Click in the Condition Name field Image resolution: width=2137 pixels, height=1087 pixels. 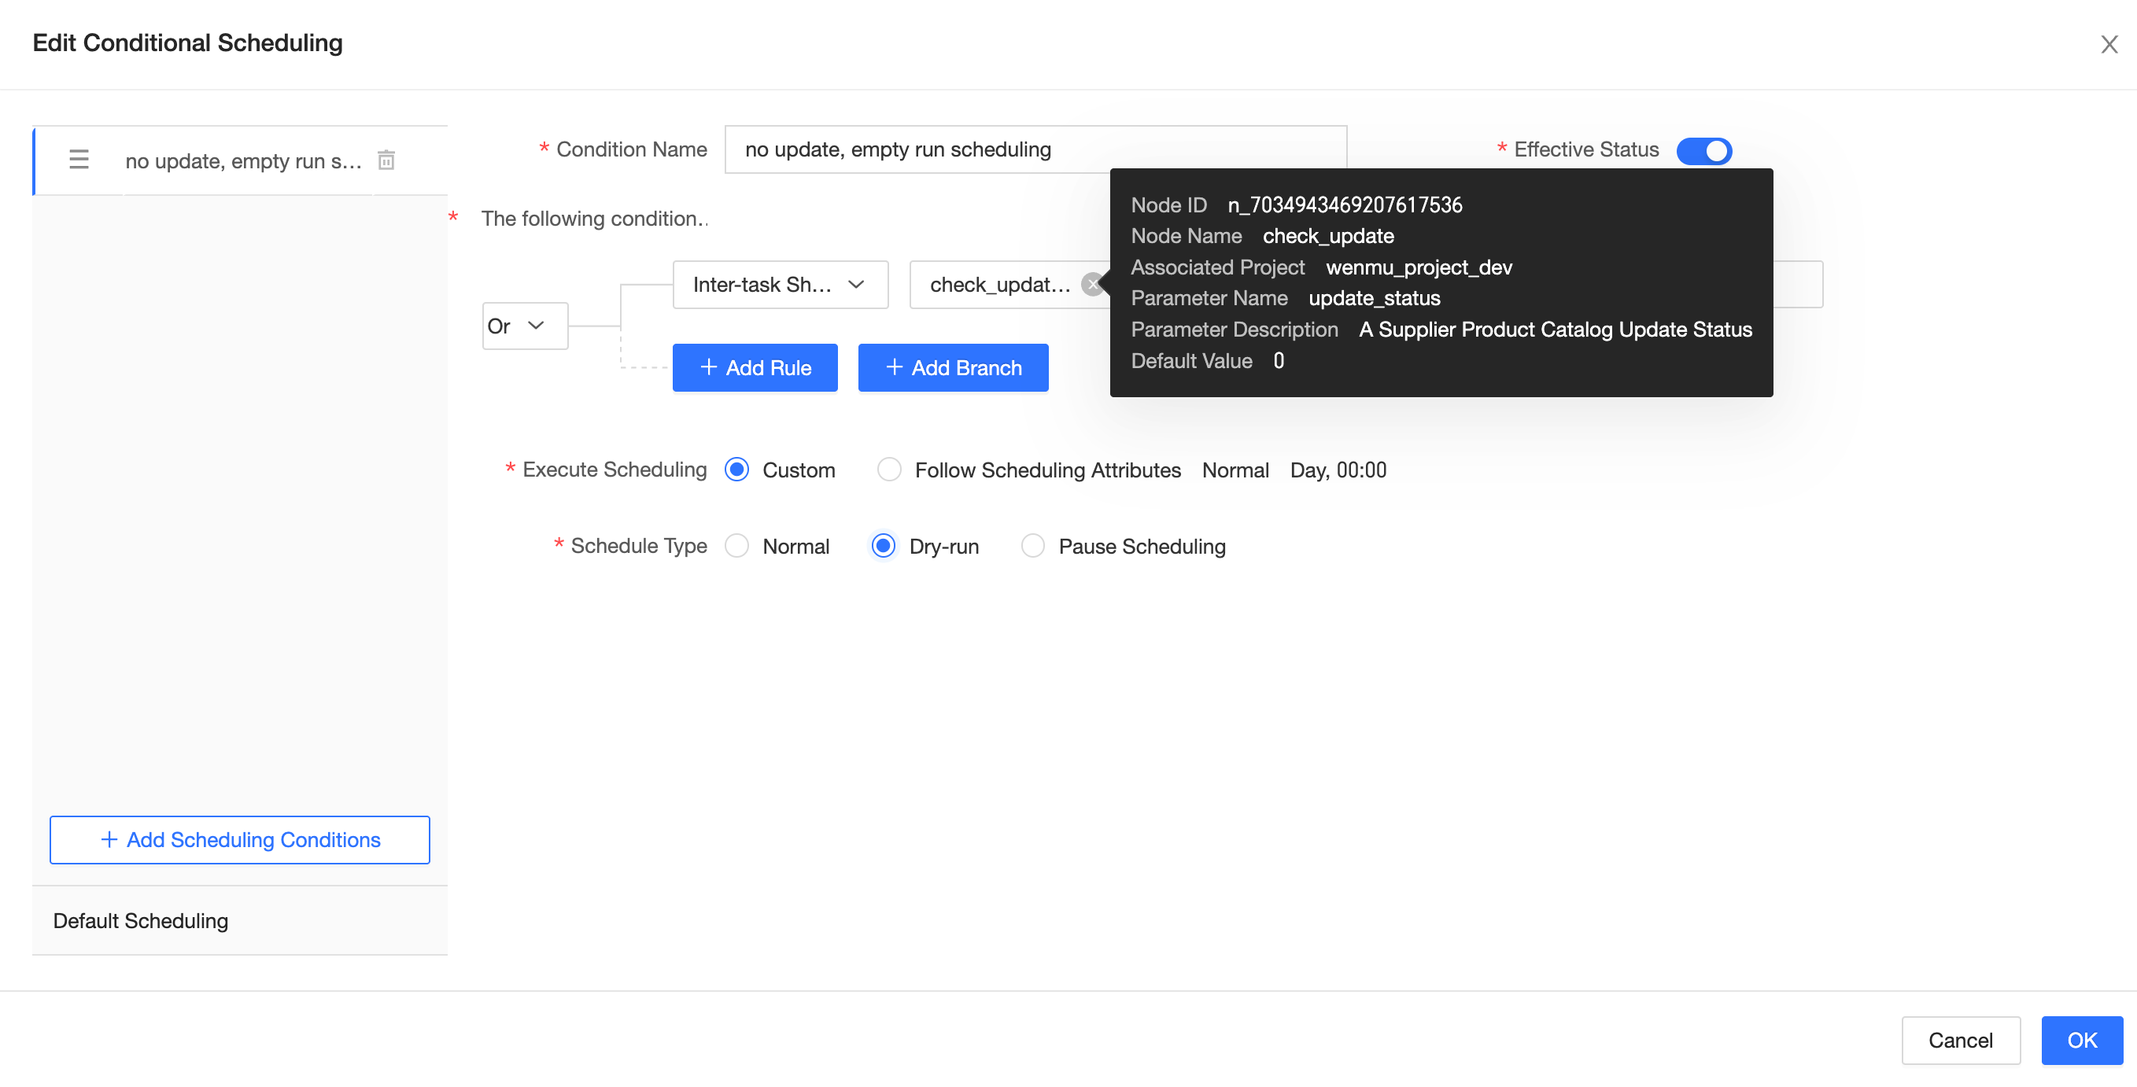[913, 150]
